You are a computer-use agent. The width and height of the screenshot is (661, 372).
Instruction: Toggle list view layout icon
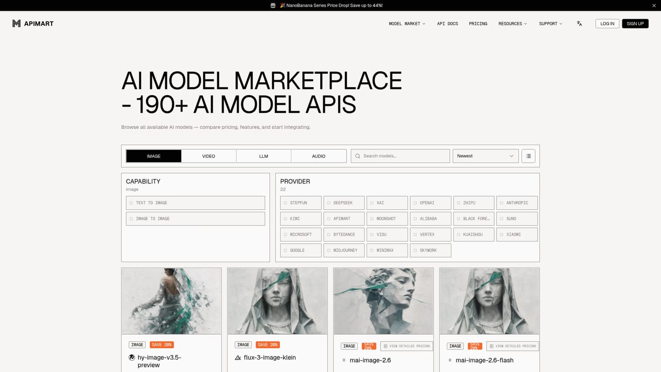tap(528, 156)
